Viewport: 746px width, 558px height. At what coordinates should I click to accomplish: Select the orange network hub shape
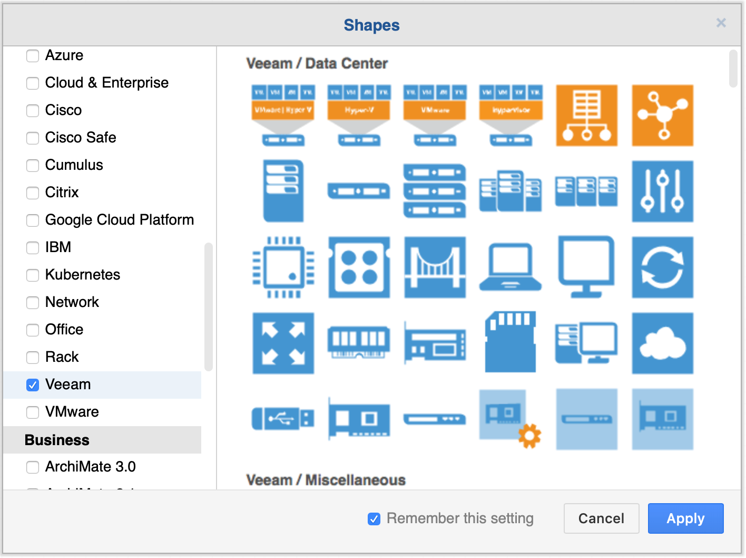click(x=662, y=116)
